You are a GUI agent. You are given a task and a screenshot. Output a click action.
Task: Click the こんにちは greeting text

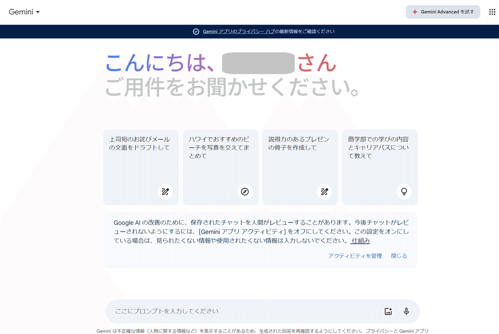pyautogui.click(x=161, y=63)
